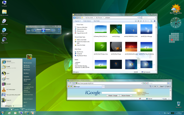Open the DVD Architect Pro desktop shortcut

click(4, 30)
